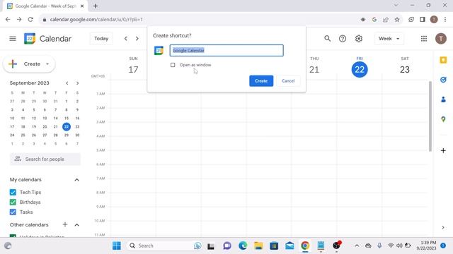This screenshot has width=453, height=254.
Task: Open Chrome tab search chevron
Action: coord(396,5)
